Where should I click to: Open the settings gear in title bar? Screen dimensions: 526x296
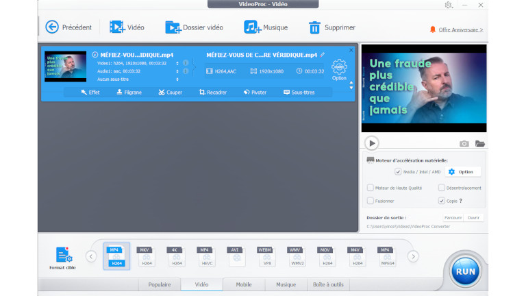449,5
